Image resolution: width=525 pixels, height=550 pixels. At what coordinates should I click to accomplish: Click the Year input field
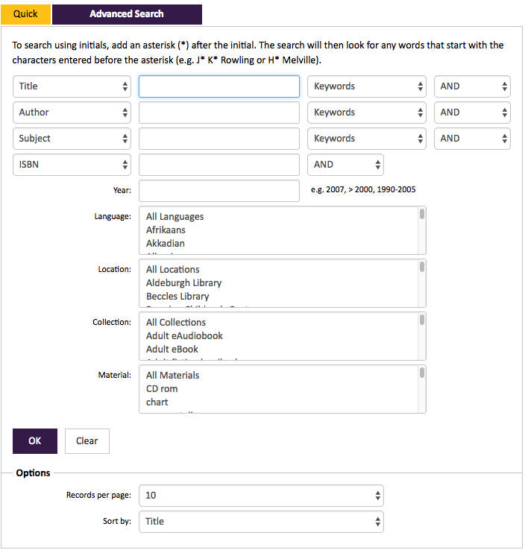coord(219,191)
